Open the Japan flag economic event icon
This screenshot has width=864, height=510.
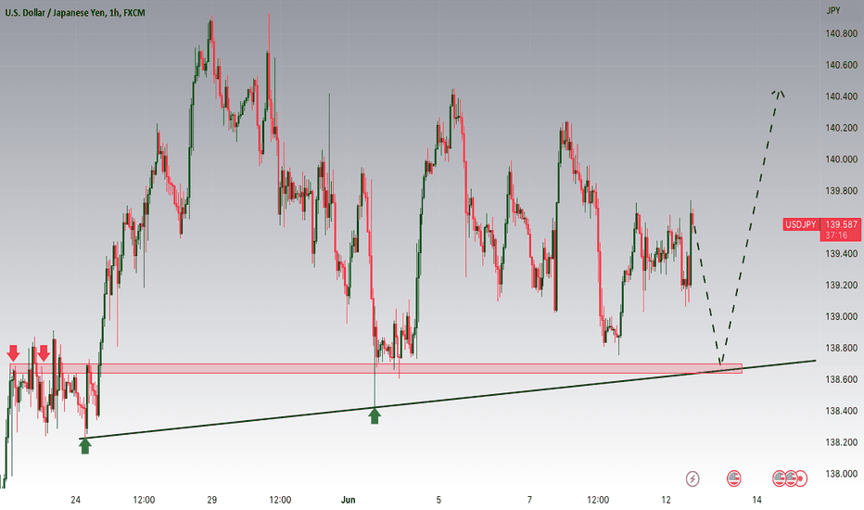801,478
